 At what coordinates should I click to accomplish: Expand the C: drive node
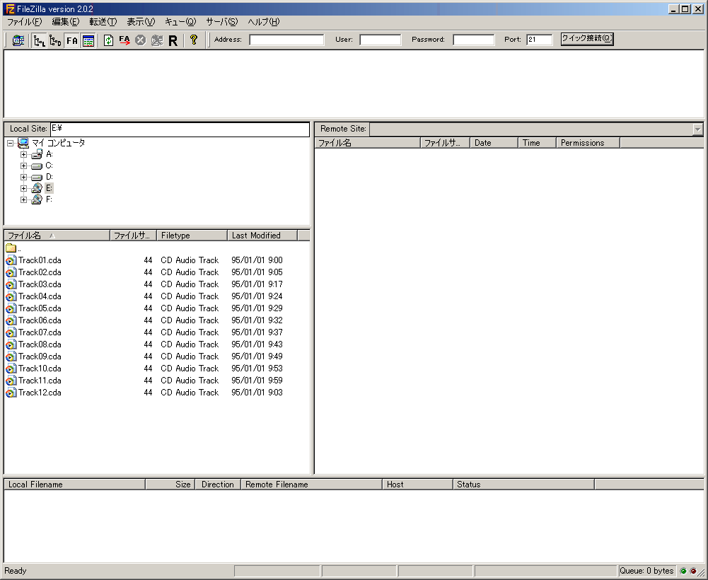[23, 166]
